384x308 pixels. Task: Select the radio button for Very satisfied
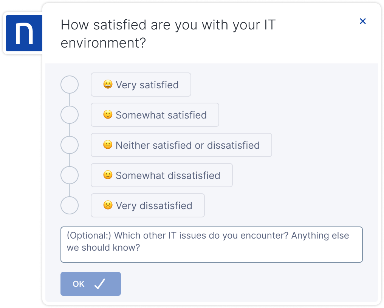point(70,85)
